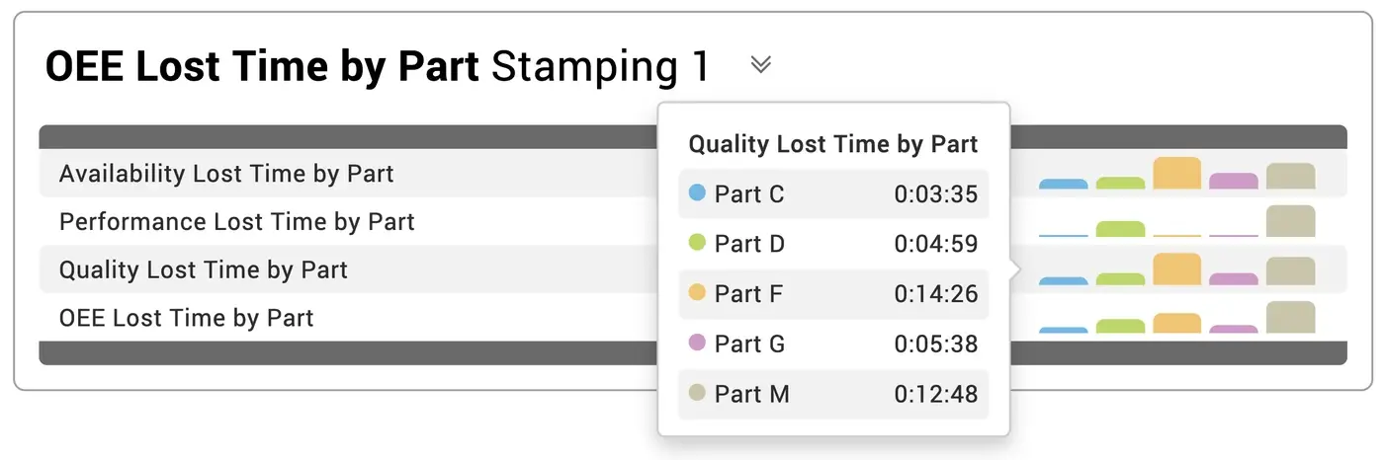Open Quality Lost Time by Part row
Viewport: 1384px width, 460px height.
pyautogui.click(x=693, y=269)
